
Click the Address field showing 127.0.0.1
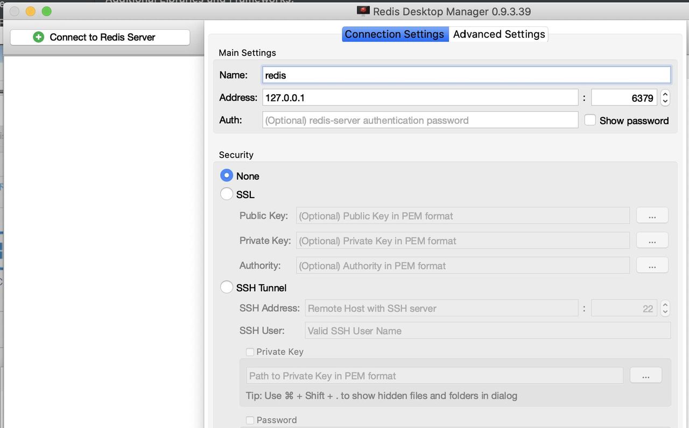(x=420, y=98)
